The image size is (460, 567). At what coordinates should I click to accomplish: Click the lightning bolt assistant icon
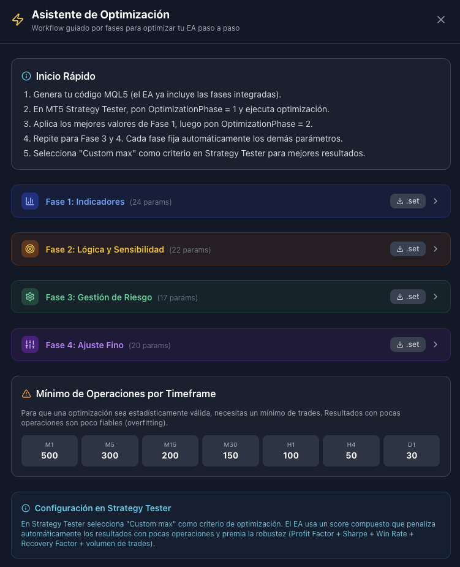coord(18,20)
